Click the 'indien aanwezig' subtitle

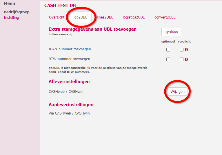pyautogui.click(x=61, y=34)
